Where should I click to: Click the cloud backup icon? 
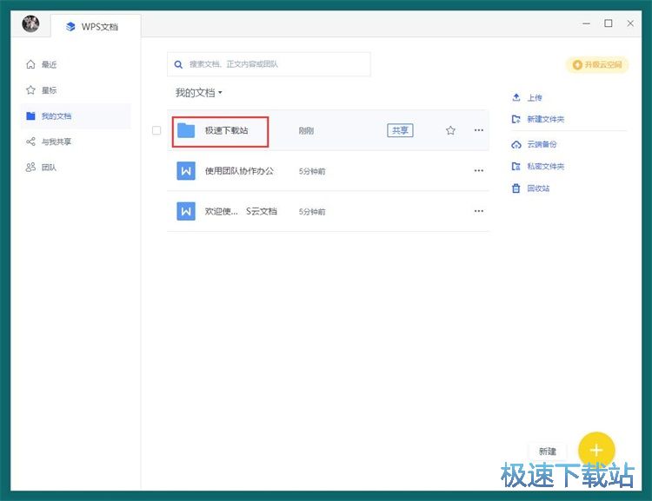click(x=516, y=144)
